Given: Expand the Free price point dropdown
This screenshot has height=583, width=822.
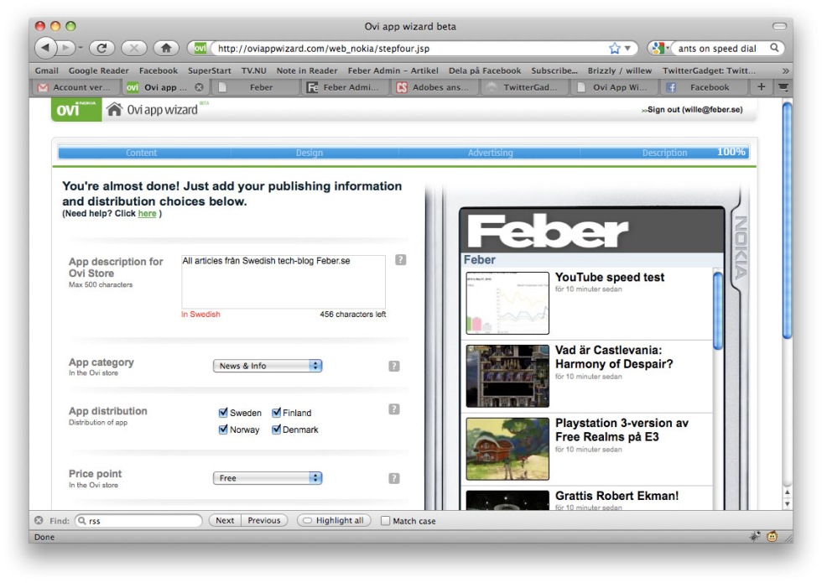Looking at the screenshot, I should coord(268,478).
